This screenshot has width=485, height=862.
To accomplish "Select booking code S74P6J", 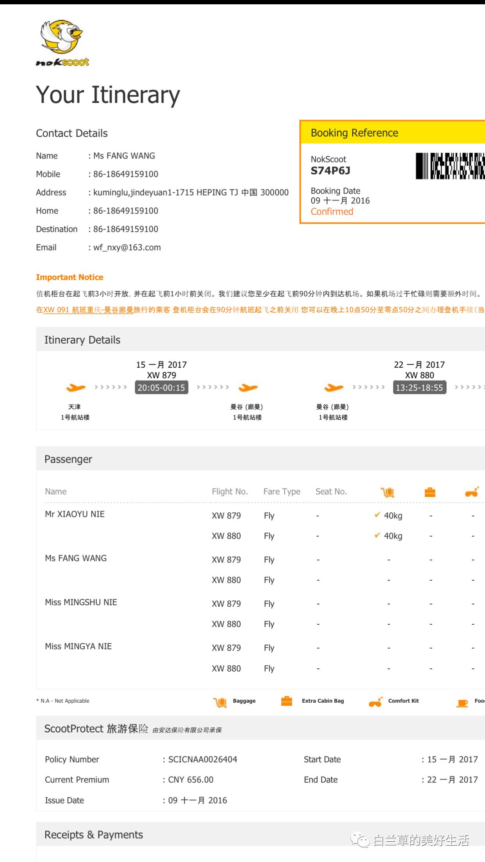I will pos(330,171).
